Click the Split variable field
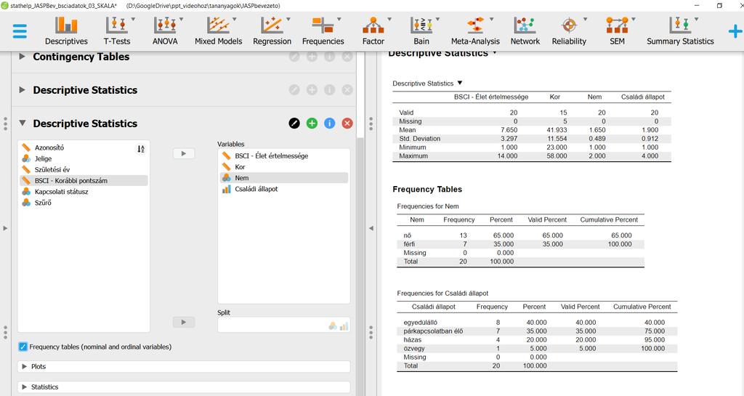 coord(284,325)
